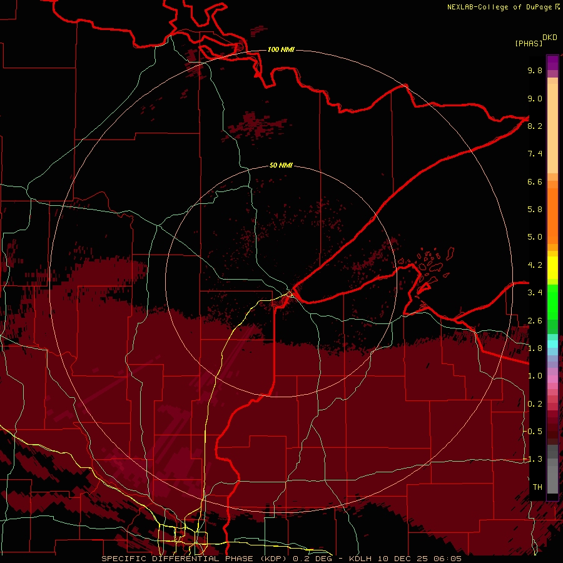
Task: Click the 06:05 timestamp in the caption
Action: pyautogui.click(x=447, y=559)
